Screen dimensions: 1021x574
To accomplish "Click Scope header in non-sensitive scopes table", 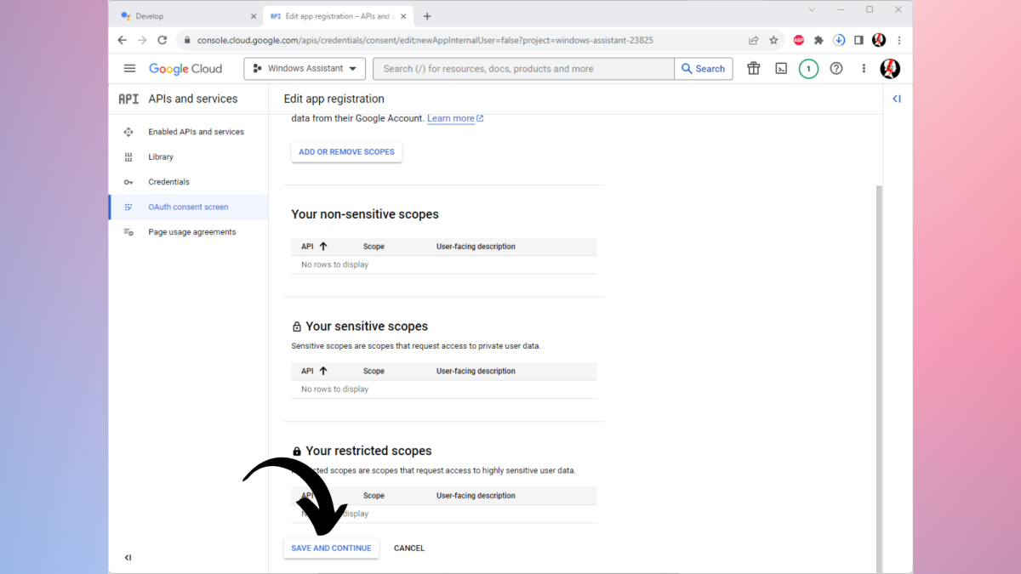I will (x=374, y=247).
